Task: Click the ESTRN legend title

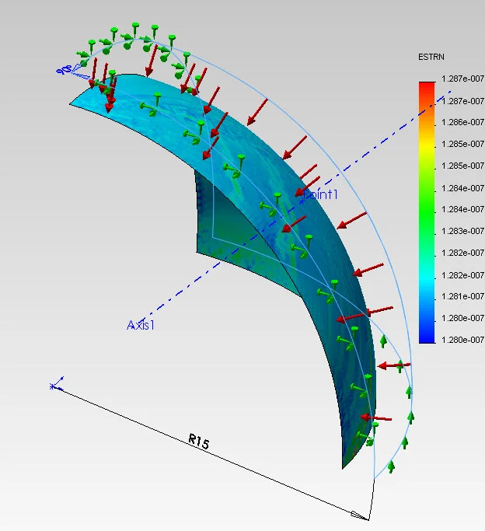Action: (430, 56)
